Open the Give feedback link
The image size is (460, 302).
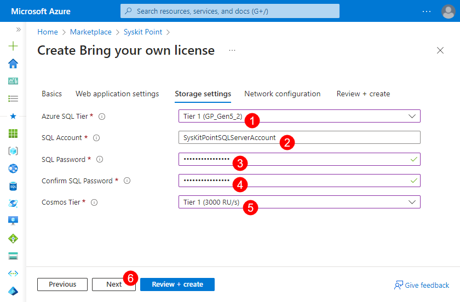[x=422, y=285]
